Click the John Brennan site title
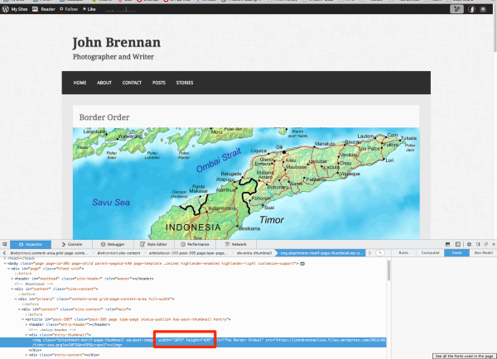 pos(116,43)
